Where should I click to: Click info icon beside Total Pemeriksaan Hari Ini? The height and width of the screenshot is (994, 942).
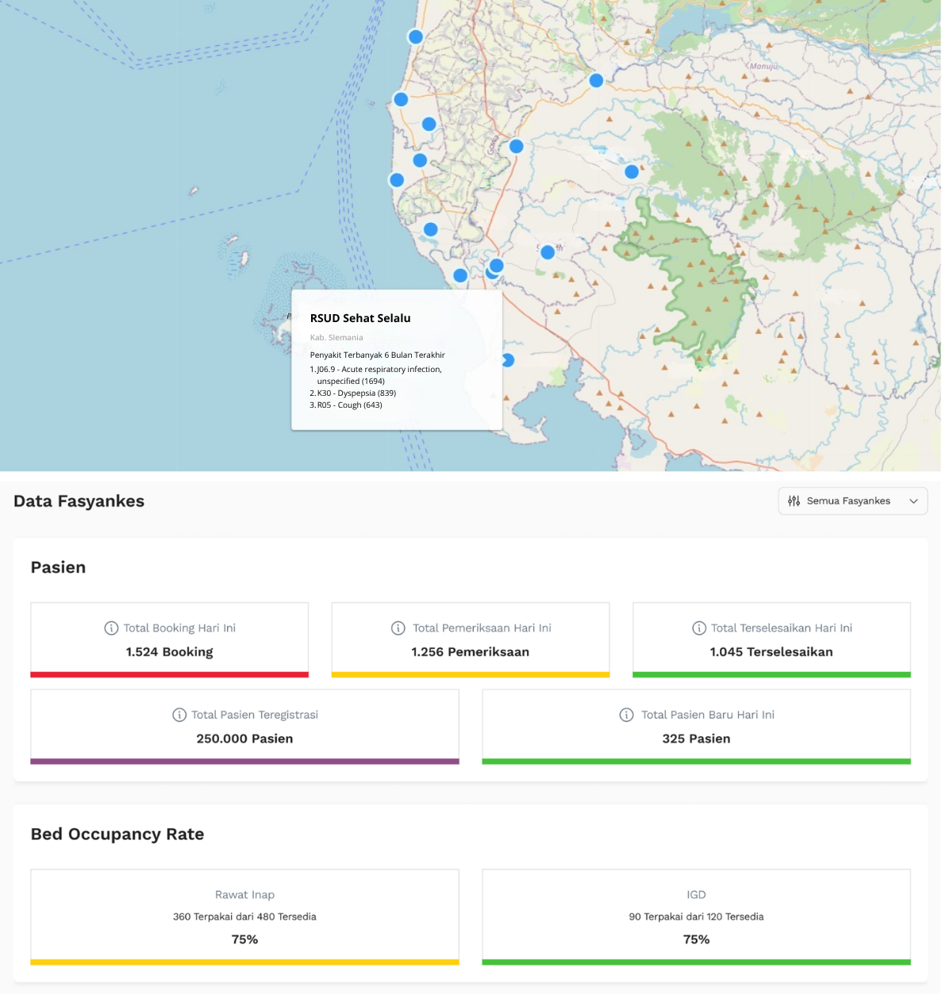pyautogui.click(x=398, y=628)
